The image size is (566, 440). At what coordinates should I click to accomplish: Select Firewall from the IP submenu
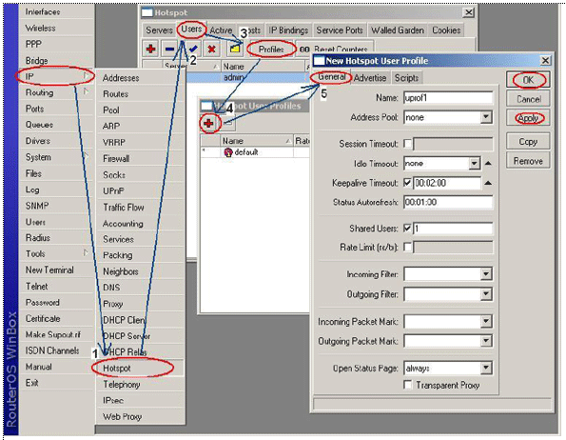coord(140,159)
